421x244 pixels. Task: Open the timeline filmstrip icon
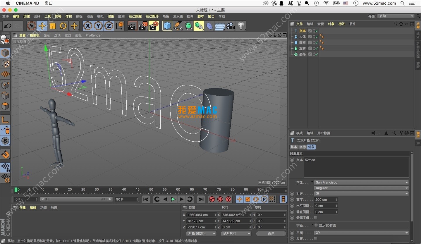[283, 199]
